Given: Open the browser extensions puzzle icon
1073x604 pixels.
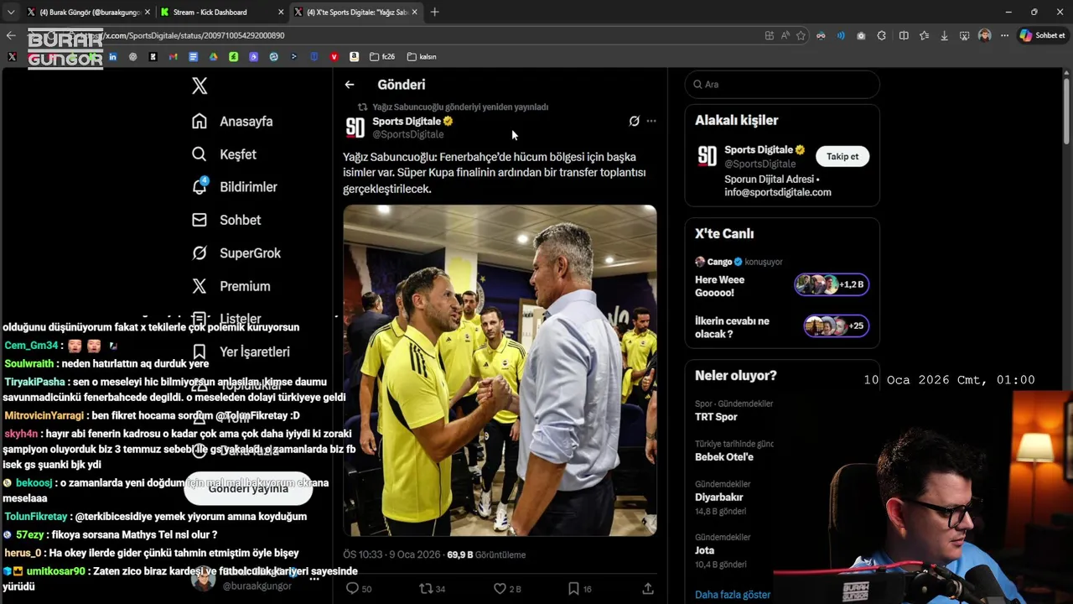Looking at the screenshot, I should tap(881, 35).
